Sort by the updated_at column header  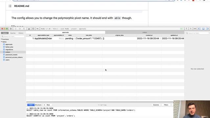click(174, 35)
